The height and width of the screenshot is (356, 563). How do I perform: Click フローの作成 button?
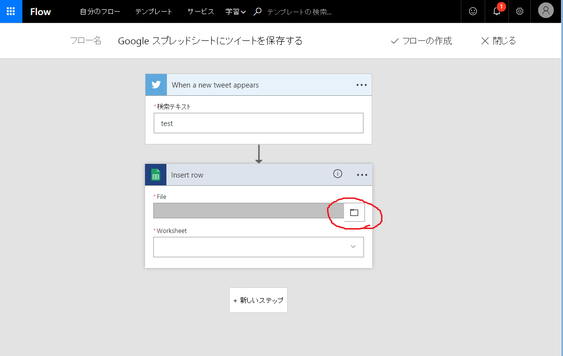click(x=421, y=41)
